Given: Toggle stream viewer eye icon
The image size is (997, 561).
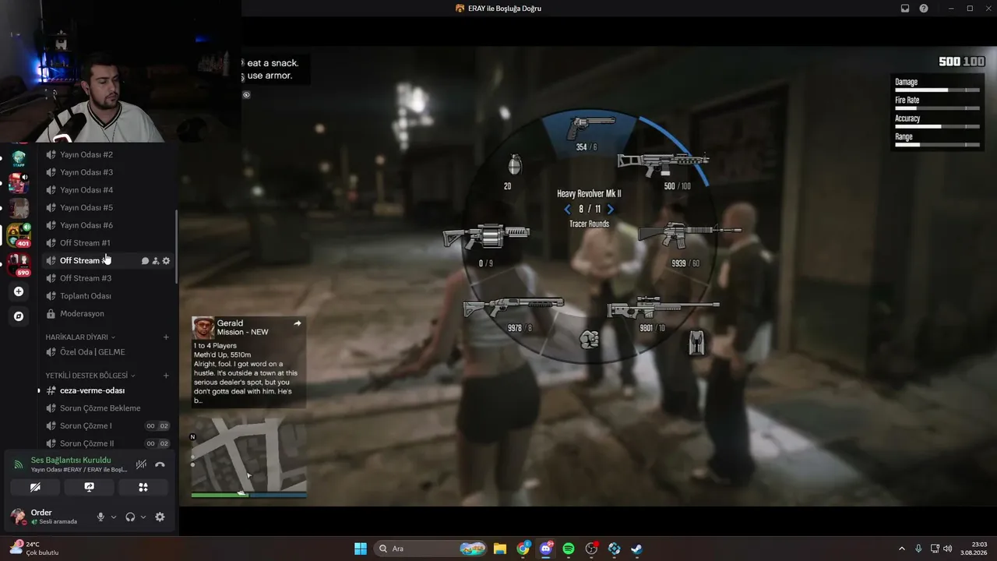Looking at the screenshot, I should click(x=246, y=95).
